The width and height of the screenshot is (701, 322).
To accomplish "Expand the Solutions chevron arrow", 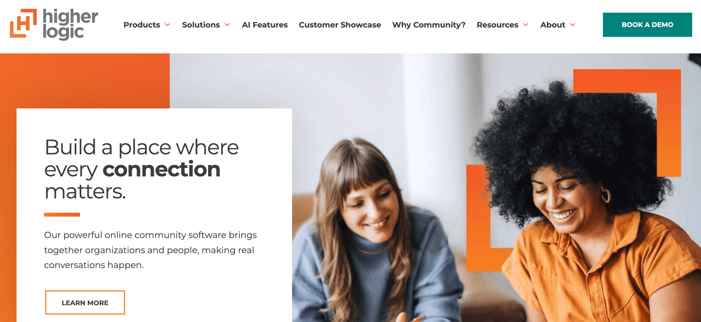I will pyautogui.click(x=227, y=25).
